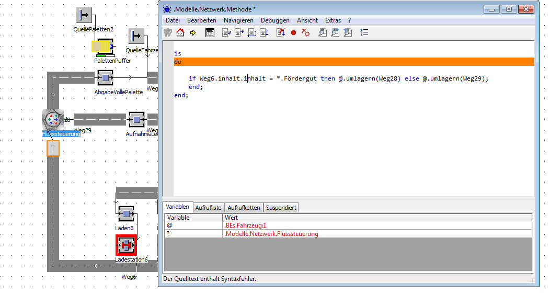Toggle breakpoint with the red circle icon

294,32
